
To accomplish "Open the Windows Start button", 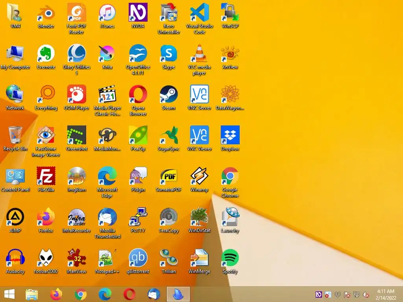I will [9, 294].
